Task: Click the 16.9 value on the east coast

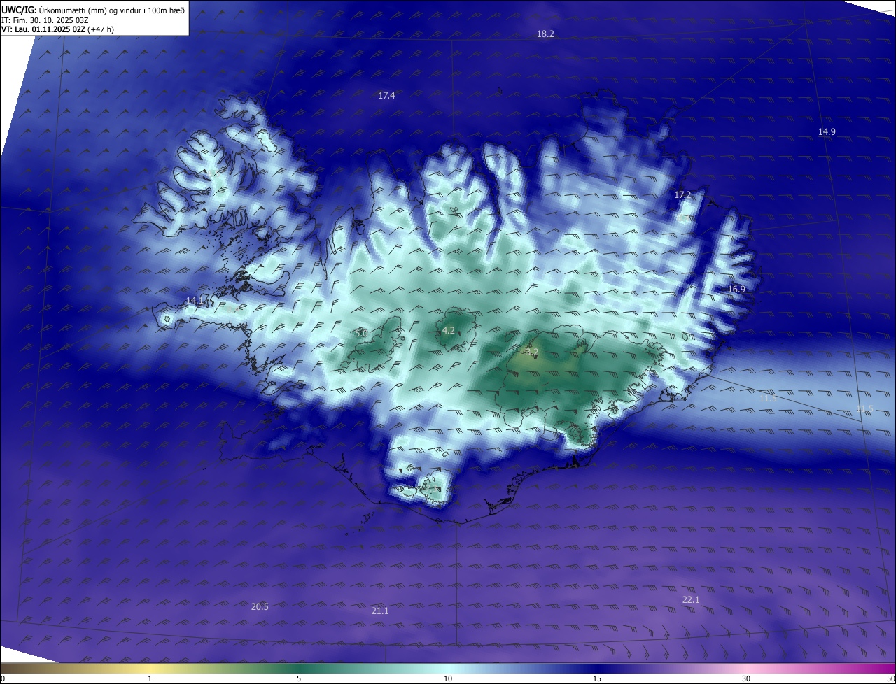Action: click(736, 289)
